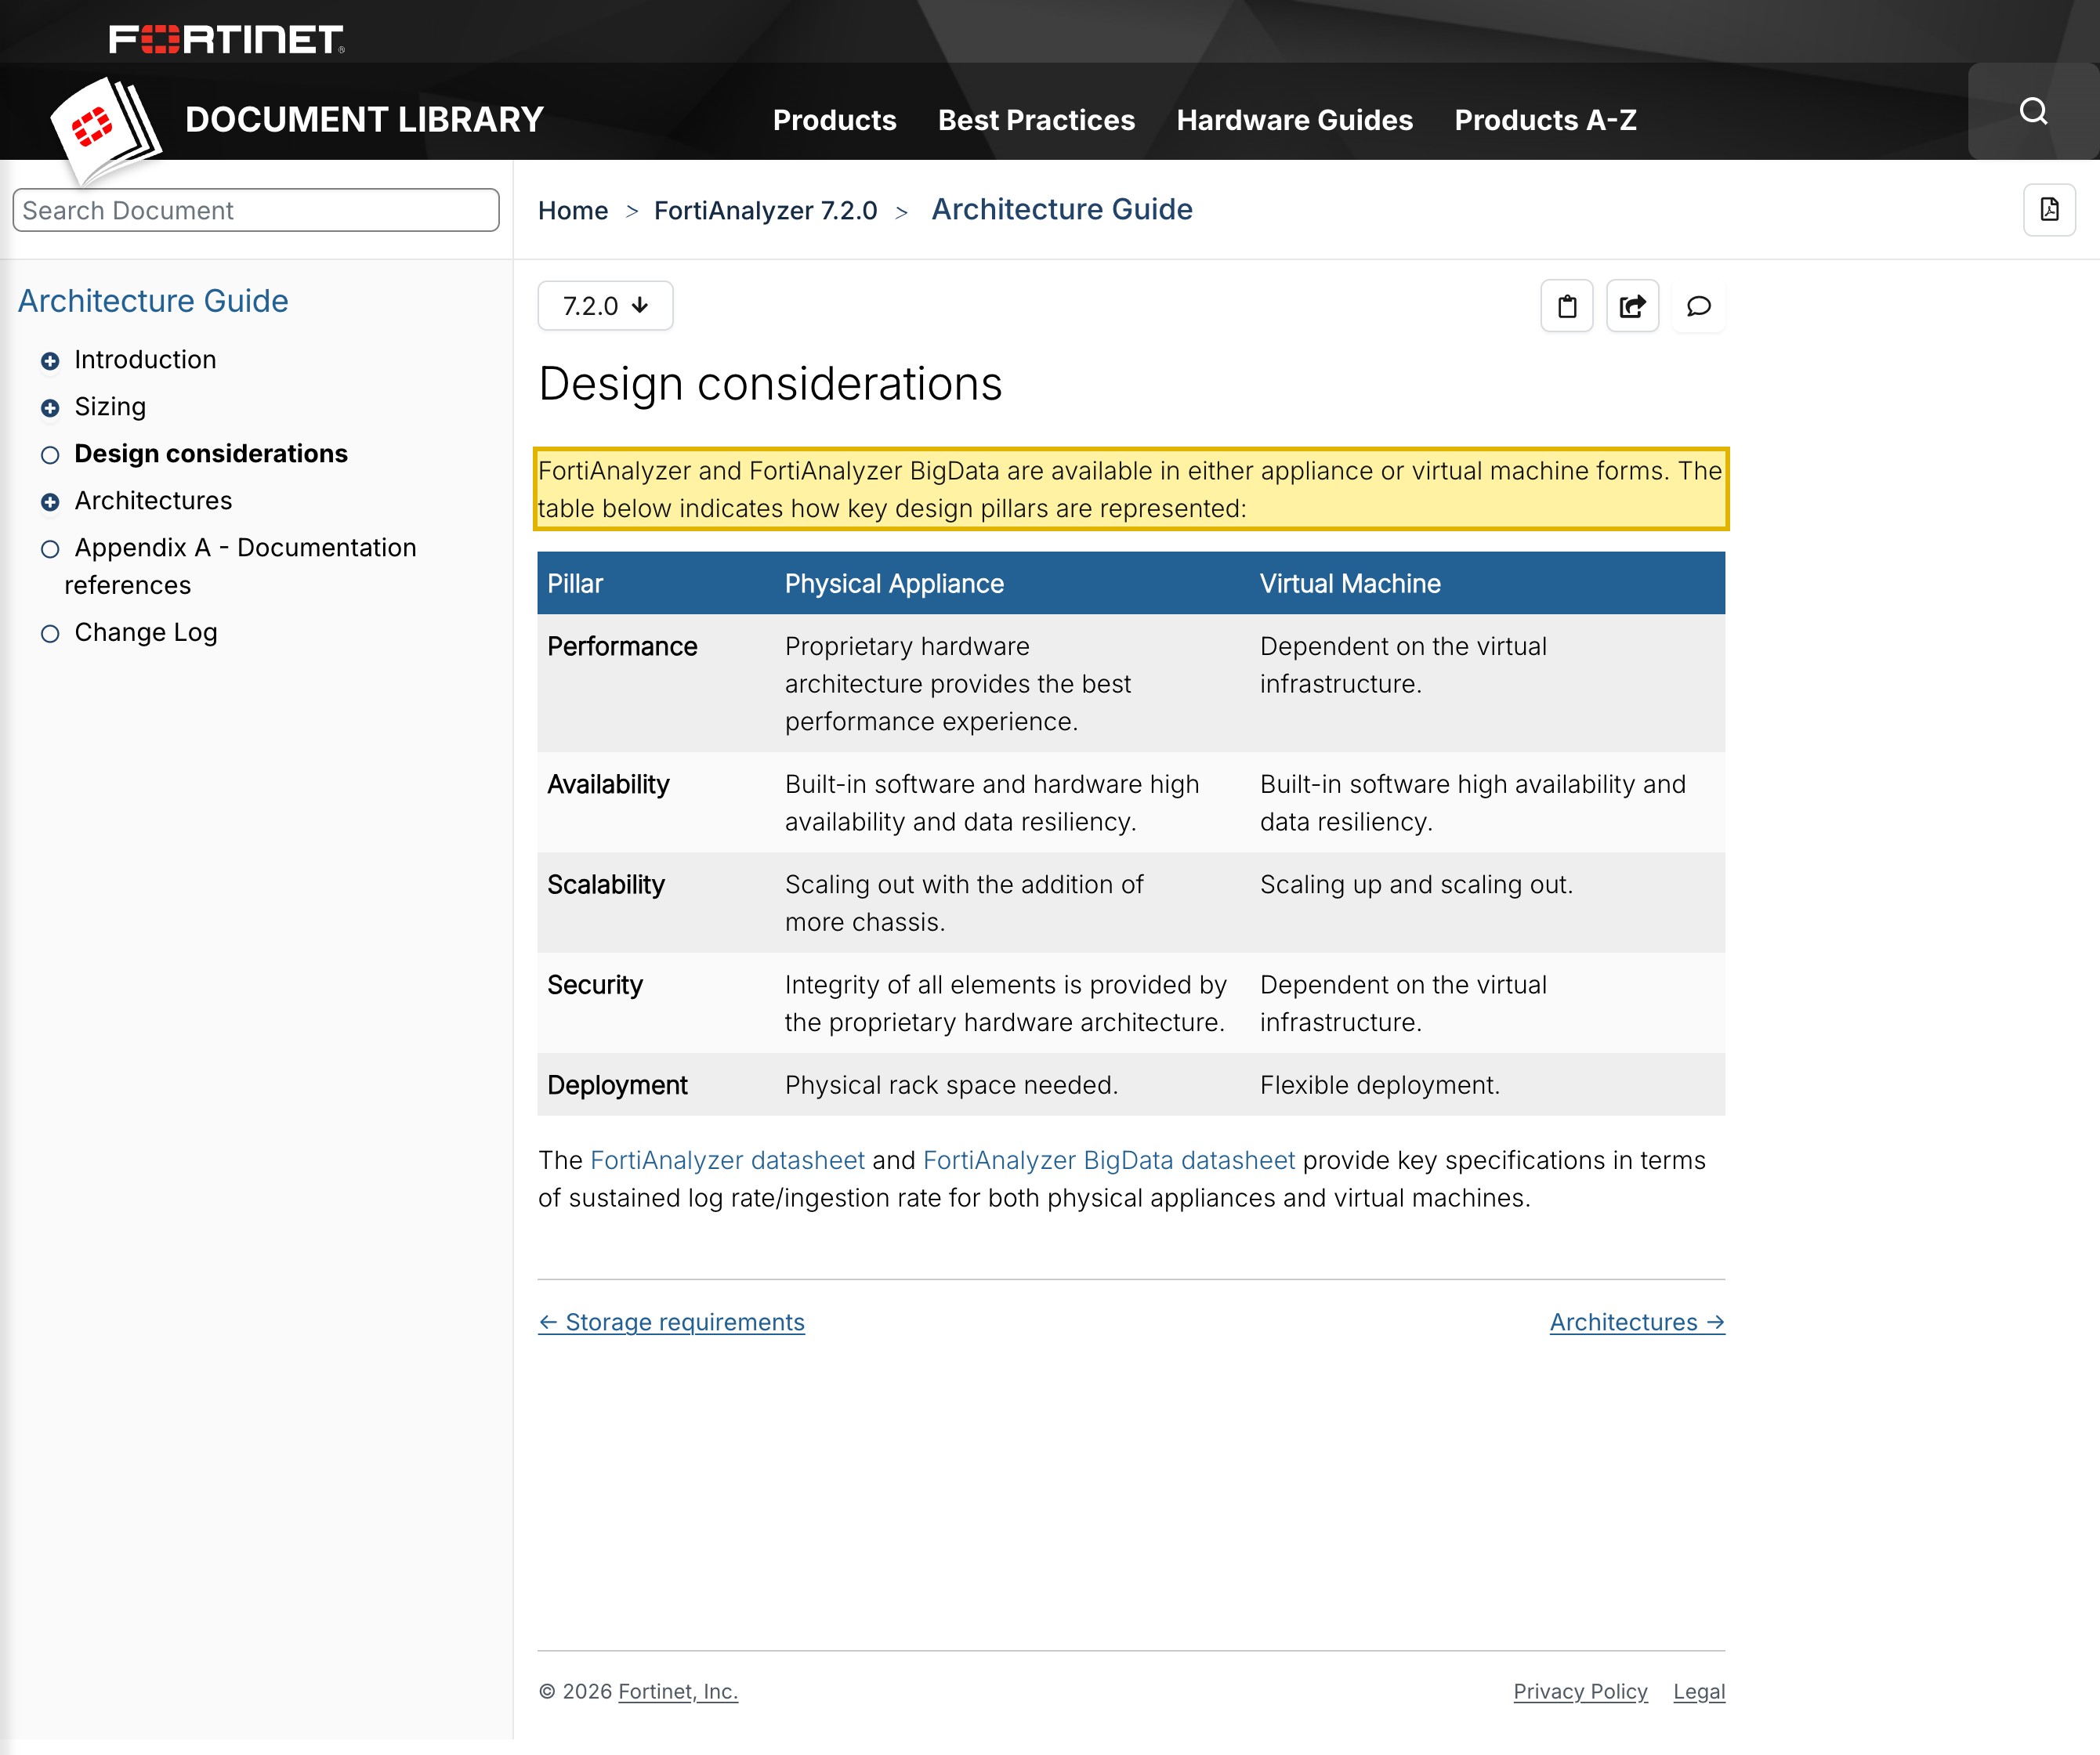This screenshot has width=2100, height=1755.
Task: Click the DOCUMENT LIBRARY header title
Action: [364, 120]
